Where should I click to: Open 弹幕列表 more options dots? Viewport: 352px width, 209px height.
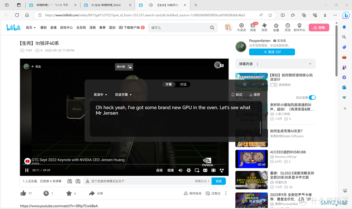pos(257,64)
